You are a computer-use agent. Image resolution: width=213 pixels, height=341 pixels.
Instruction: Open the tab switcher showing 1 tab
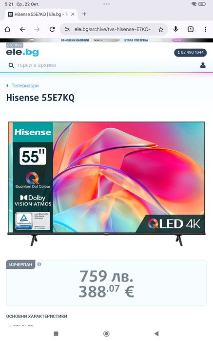(x=191, y=29)
